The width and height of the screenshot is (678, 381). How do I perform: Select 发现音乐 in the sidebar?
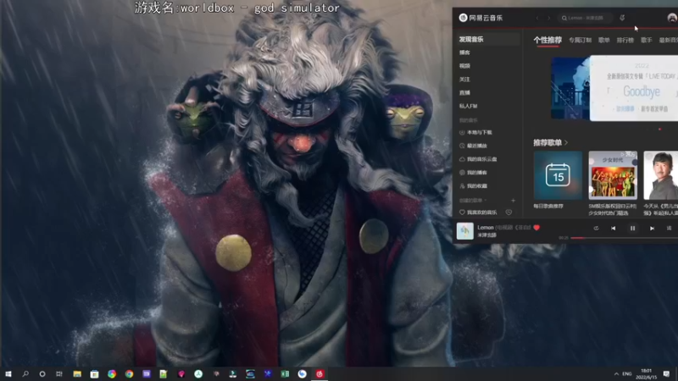488,39
